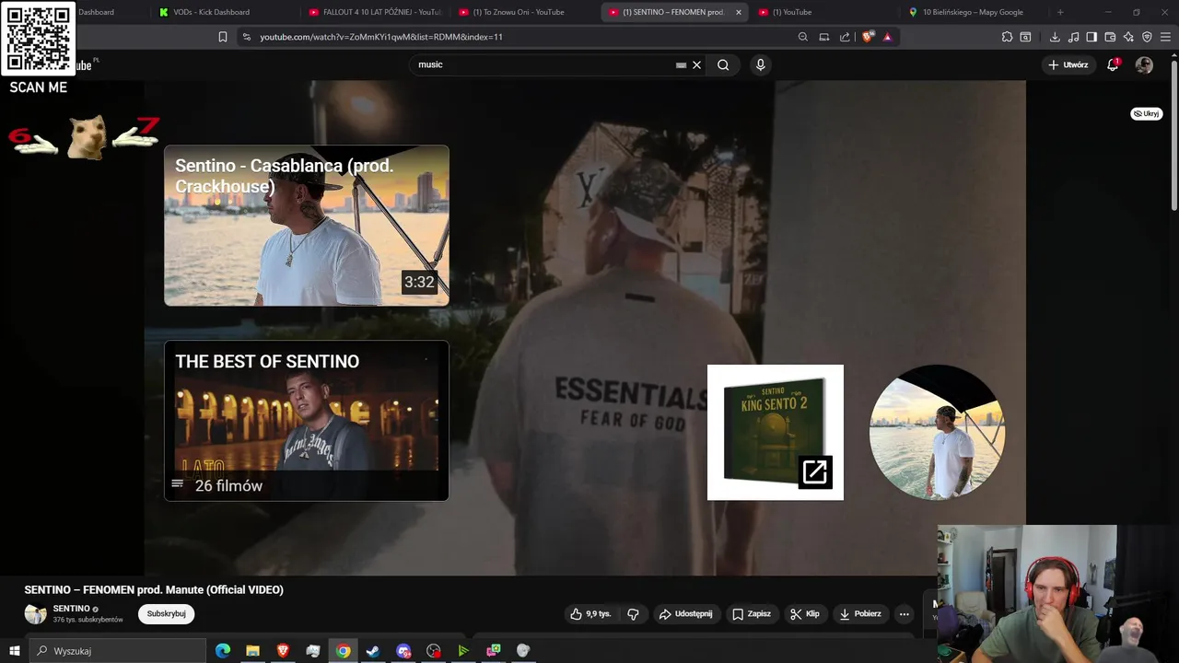Click picture-in-picture icon in address bar
Image resolution: width=1179 pixels, height=663 pixels.
(824, 37)
